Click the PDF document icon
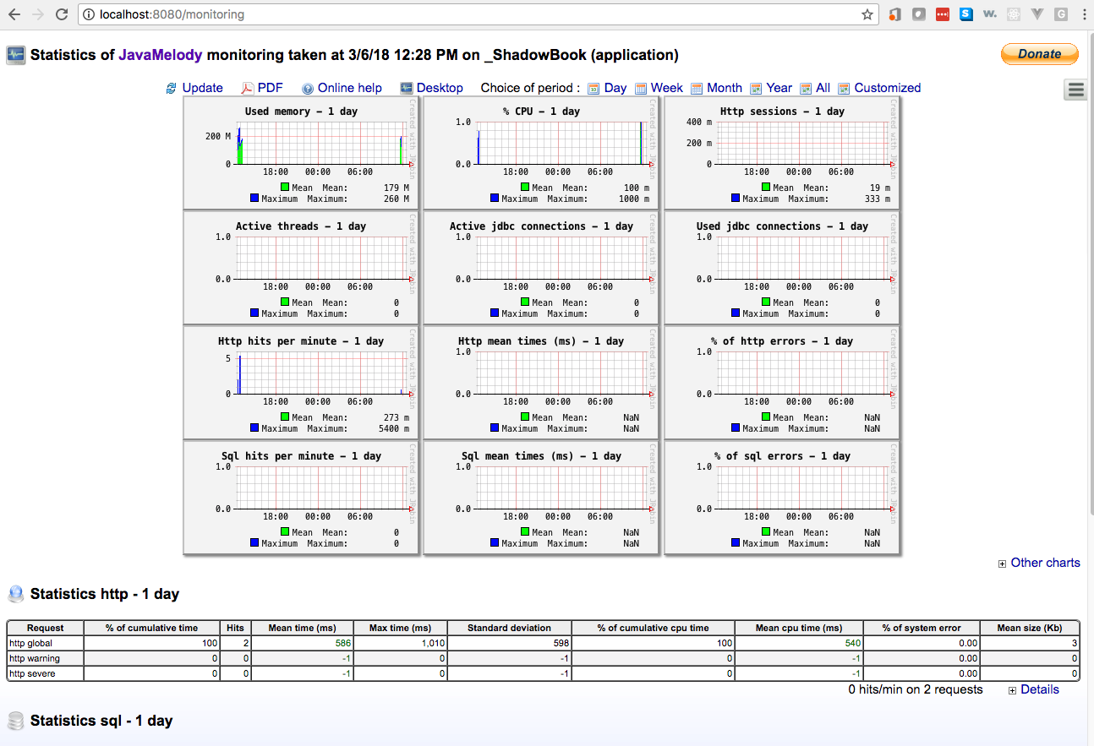The image size is (1094, 746). (248, 88)
